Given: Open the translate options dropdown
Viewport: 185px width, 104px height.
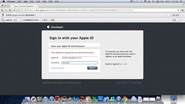Looking at the screenshot, I should click(176, 20).
